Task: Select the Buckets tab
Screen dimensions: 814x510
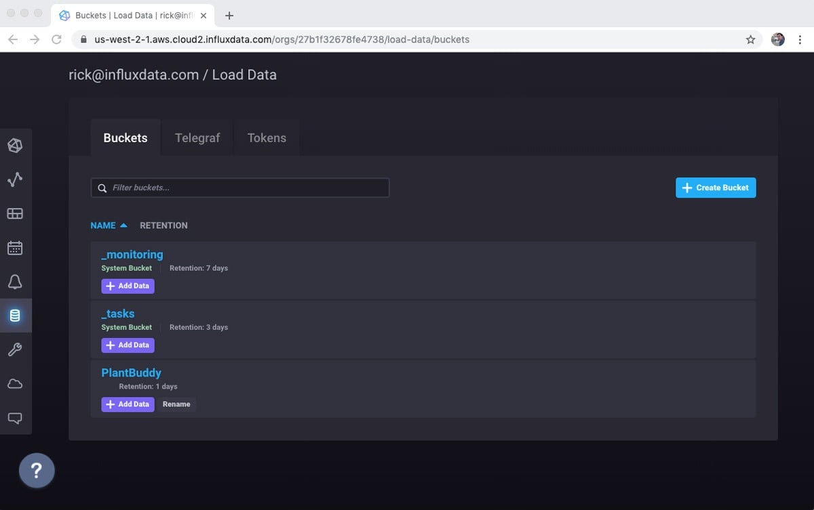Action: tap(125, 137)
